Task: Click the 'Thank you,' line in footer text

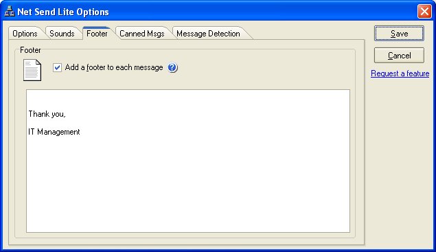Action: pos(47,114)
